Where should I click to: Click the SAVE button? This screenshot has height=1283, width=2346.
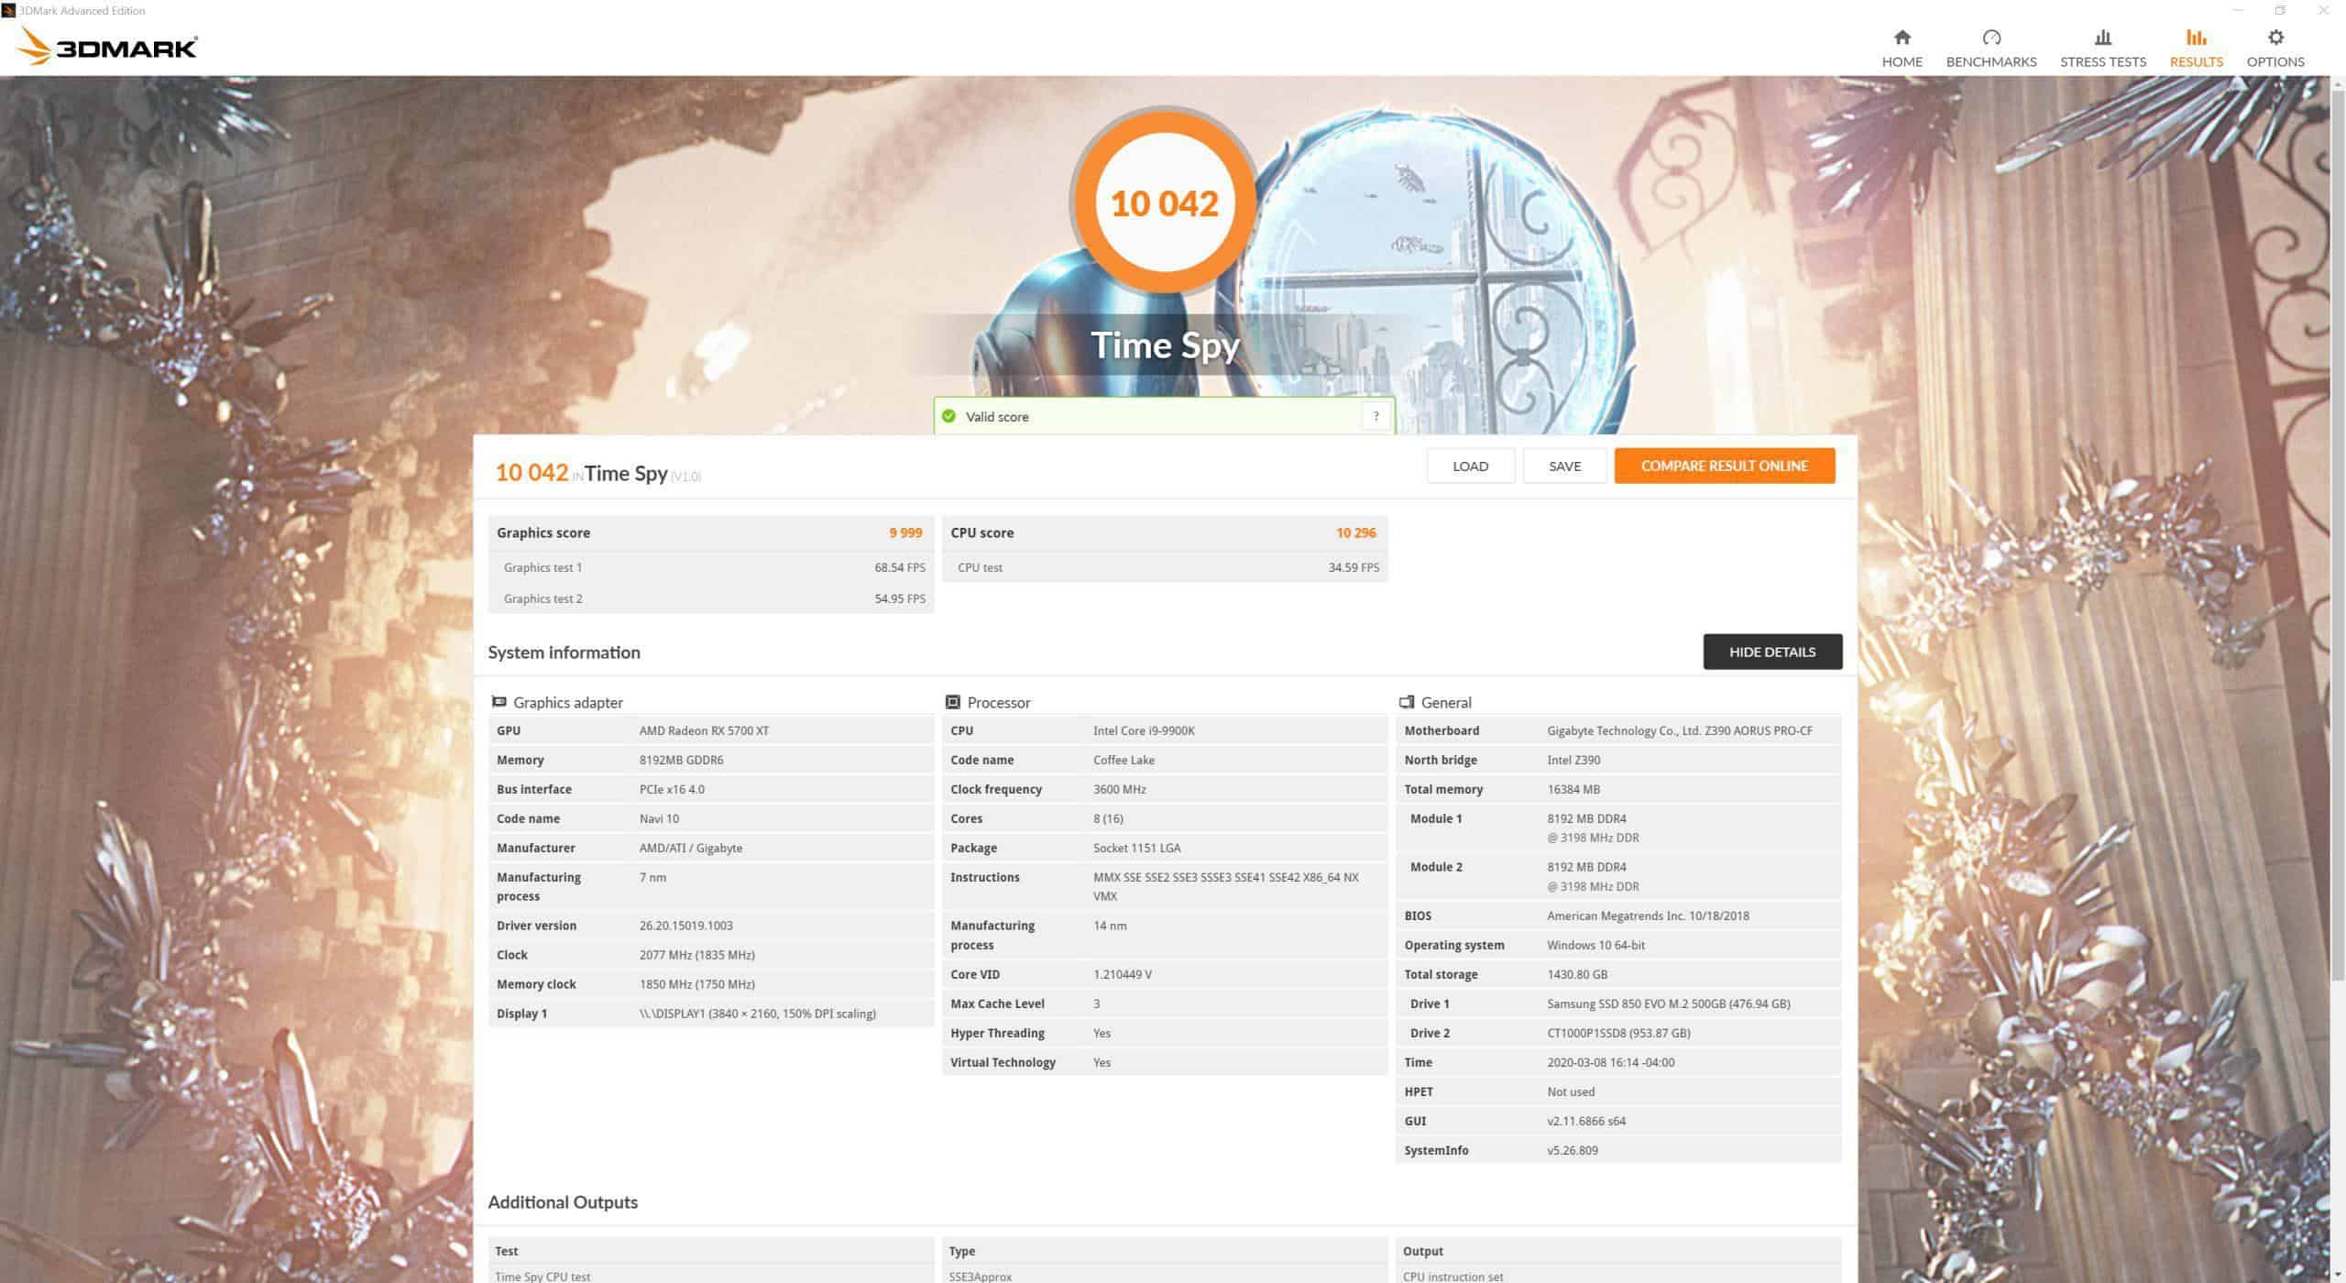click(x=1564, y=466)
